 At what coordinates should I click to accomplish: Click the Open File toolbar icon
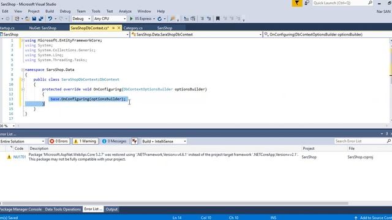[x=27, y=19]
